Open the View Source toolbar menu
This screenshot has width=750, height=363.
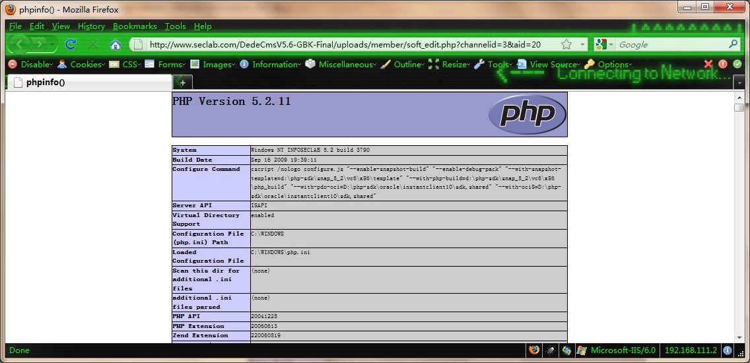[549, 64]
